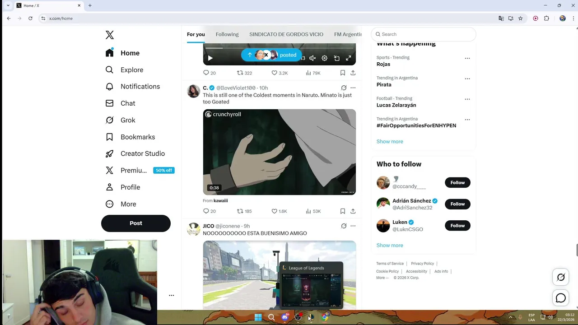Open Discord from the taskbar
Viewport: 578px width, 325px height.
[x=285, y=317]
